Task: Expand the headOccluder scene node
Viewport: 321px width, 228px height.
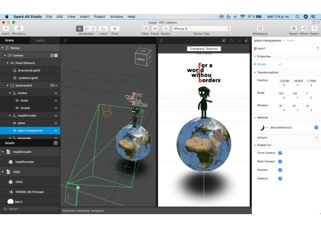Action: pos(10,115)
